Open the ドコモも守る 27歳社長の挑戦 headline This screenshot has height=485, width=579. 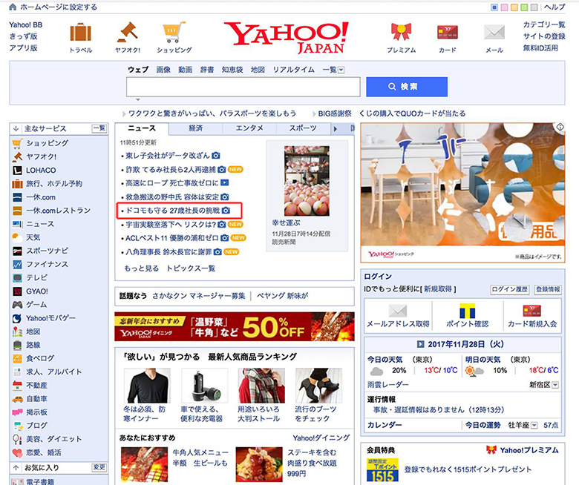(173, 211)
